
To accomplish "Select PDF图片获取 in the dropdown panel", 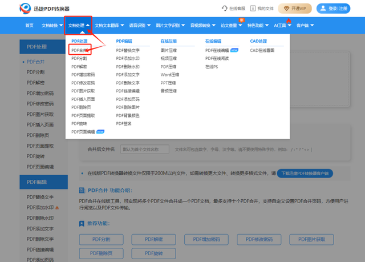I will [83, 91].
